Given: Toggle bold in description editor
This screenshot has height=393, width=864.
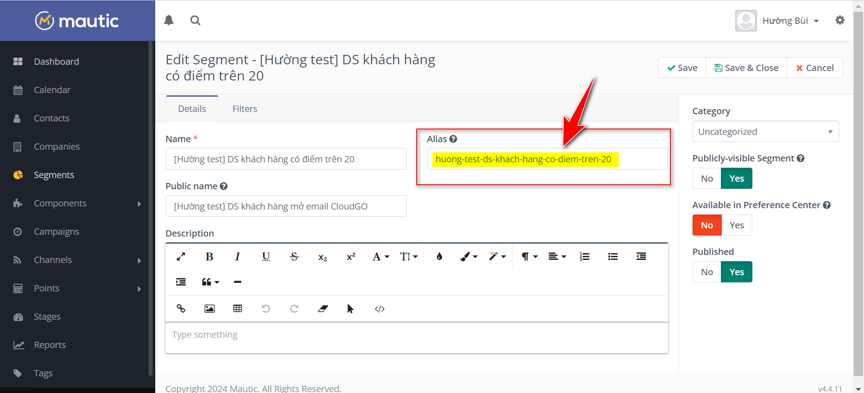Looking at the screenshot, I should pyautogui.click(x=209, y=257).
